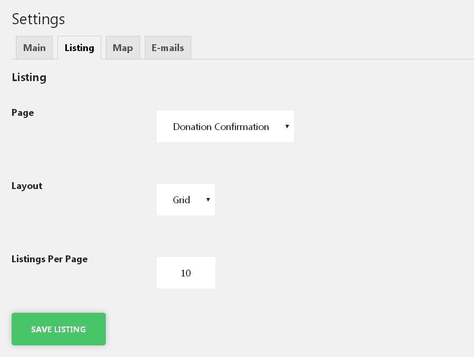The width and height of the screenshot is (474, 357).
Task: Go to the E-mails tab
Action: coord(167,48)
